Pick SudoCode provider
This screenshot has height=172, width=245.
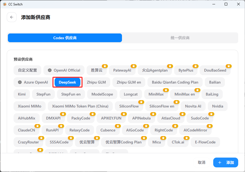[x=200, y=118]
